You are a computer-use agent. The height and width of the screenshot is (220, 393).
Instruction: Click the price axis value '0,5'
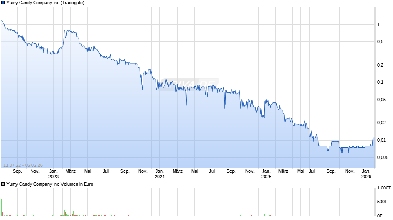click(380, 42)
